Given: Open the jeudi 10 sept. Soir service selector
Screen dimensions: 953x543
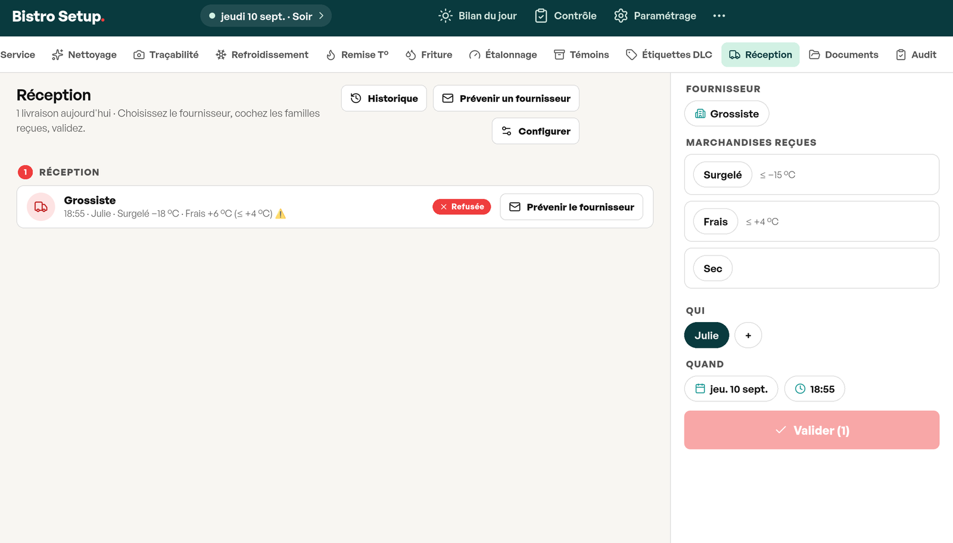Looking at the screenshot, I should coord(266,16).
